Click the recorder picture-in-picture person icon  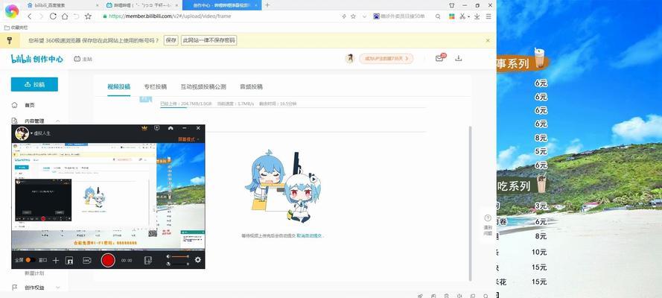(x=70, y=261)
